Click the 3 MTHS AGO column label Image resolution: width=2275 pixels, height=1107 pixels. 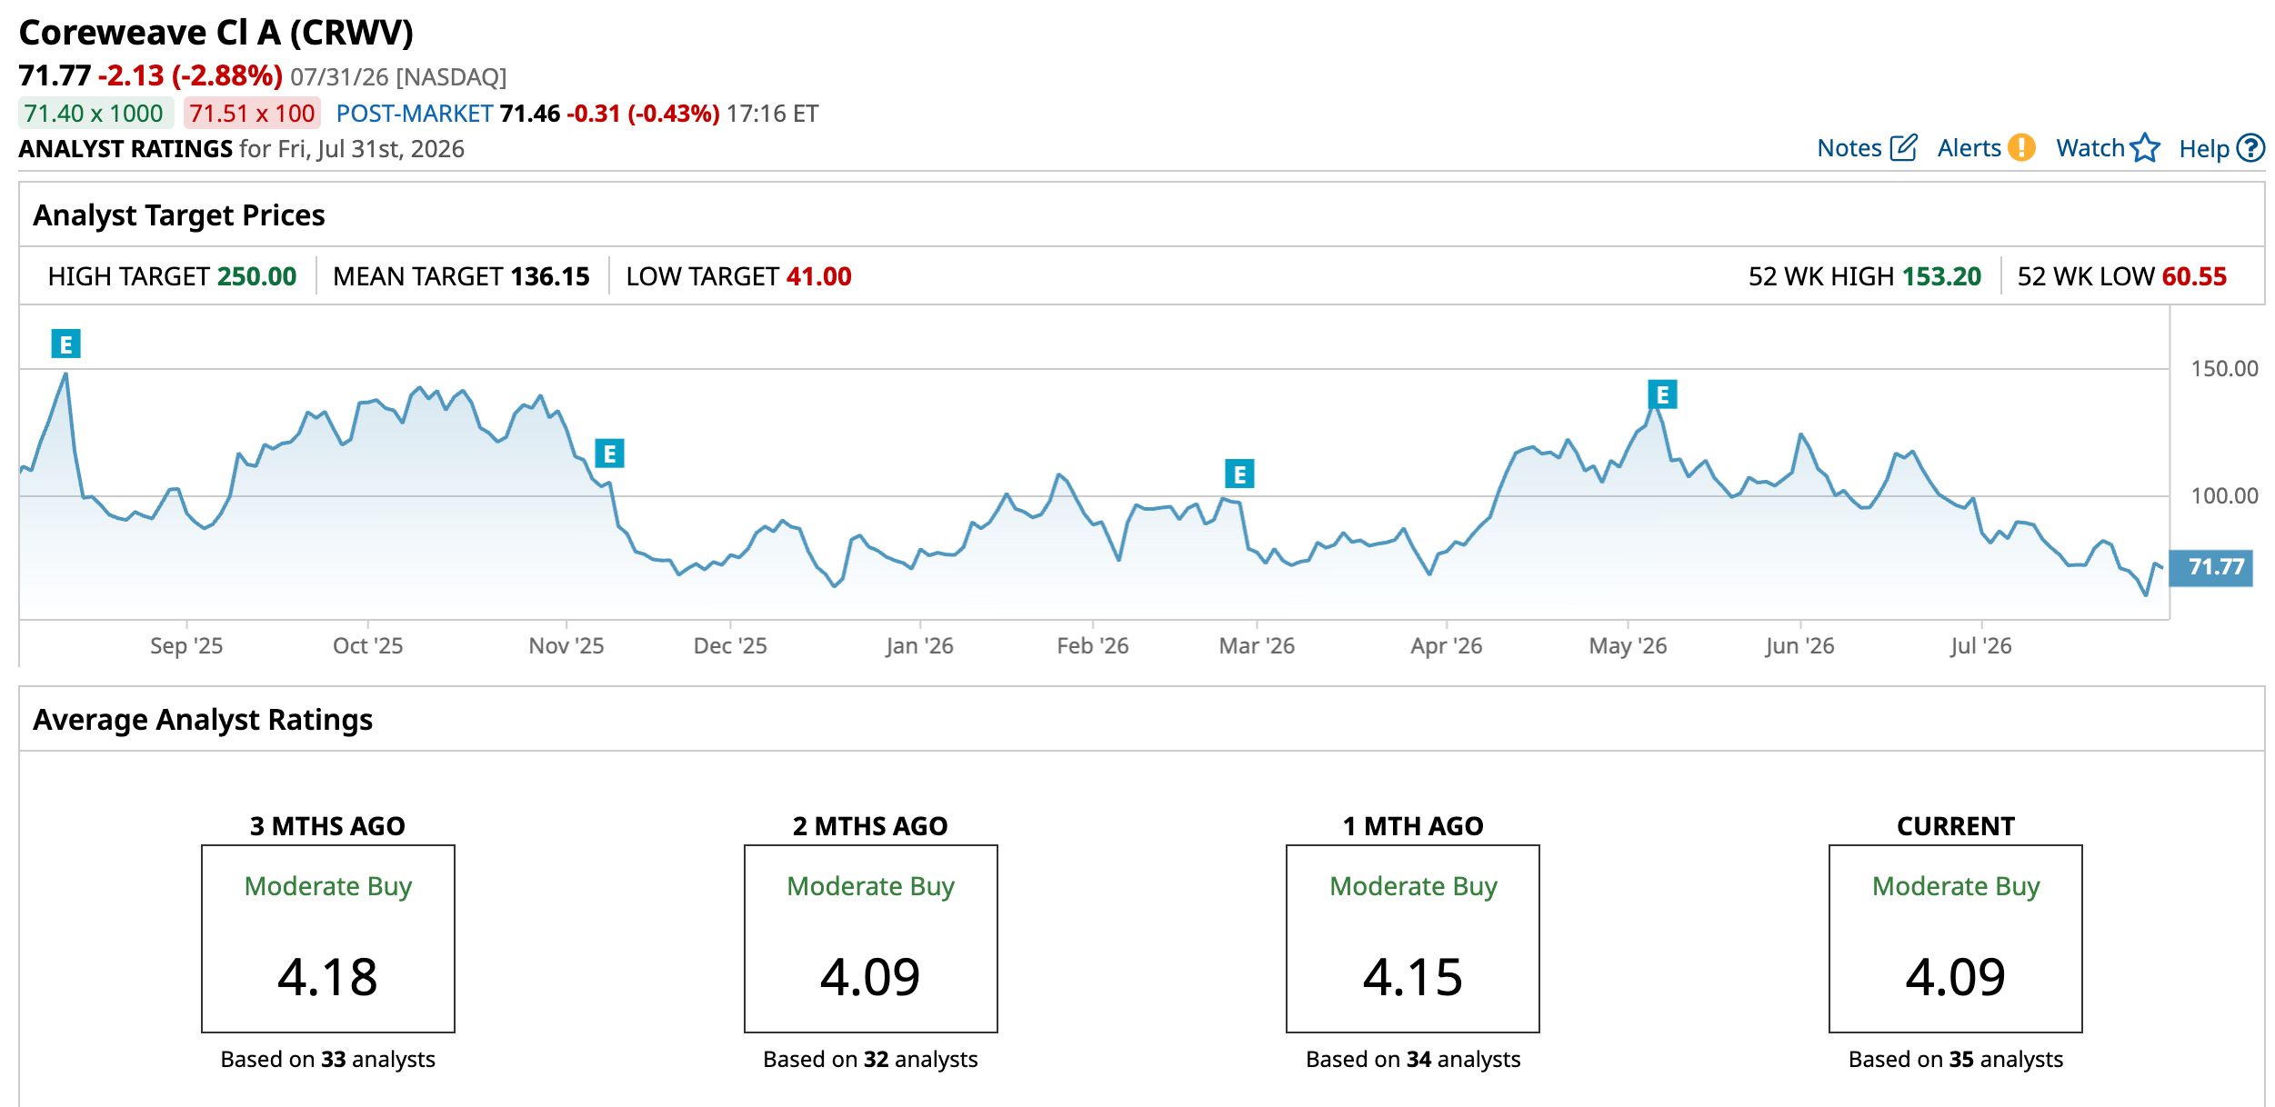pos(328,826)
